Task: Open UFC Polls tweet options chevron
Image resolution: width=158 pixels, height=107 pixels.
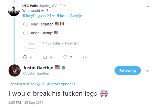Action: click(x=148, y=6)
